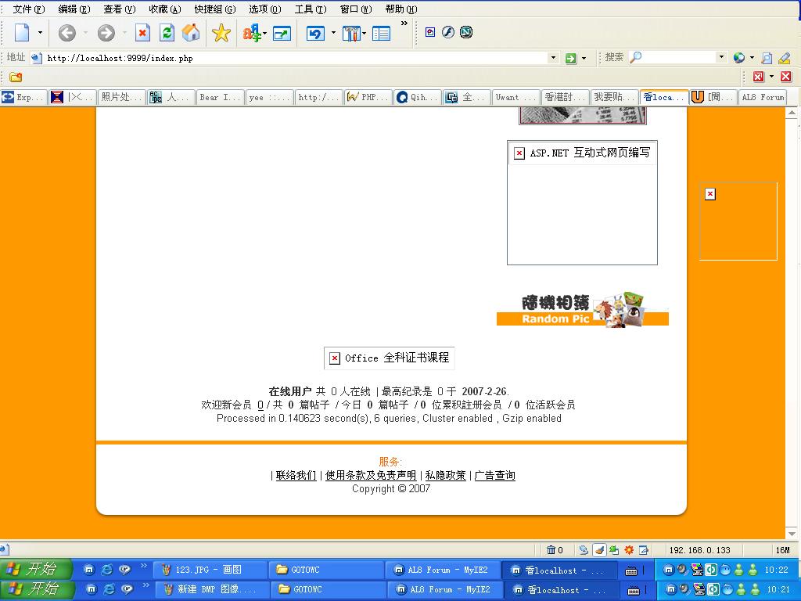Show more toolbar buttons with » chevron

(404, 23)
